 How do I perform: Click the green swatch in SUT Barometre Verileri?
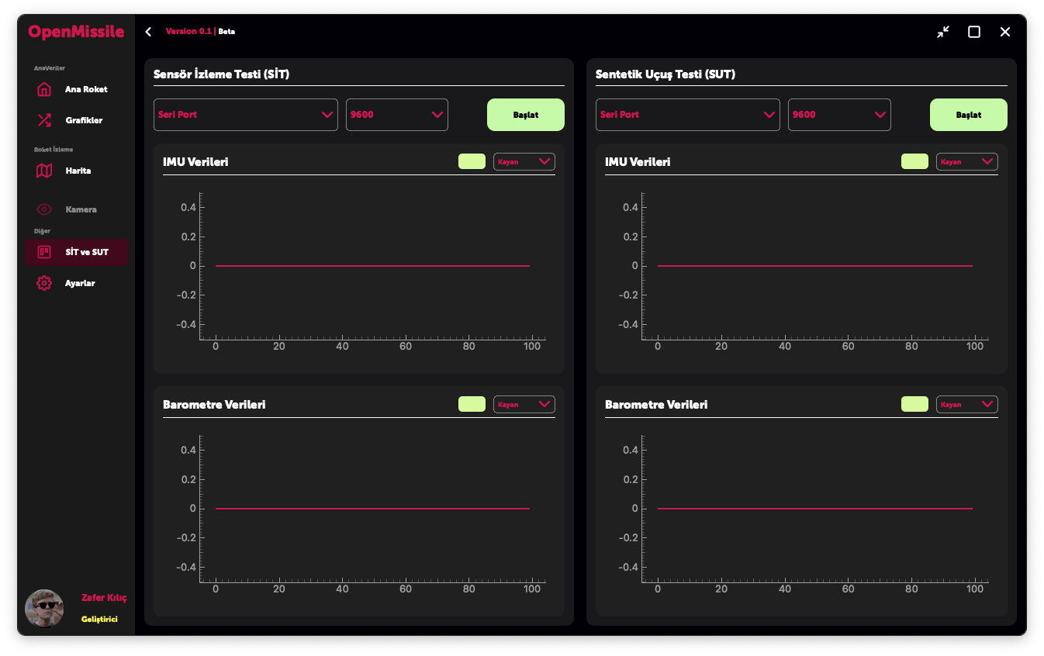(914, 404)
